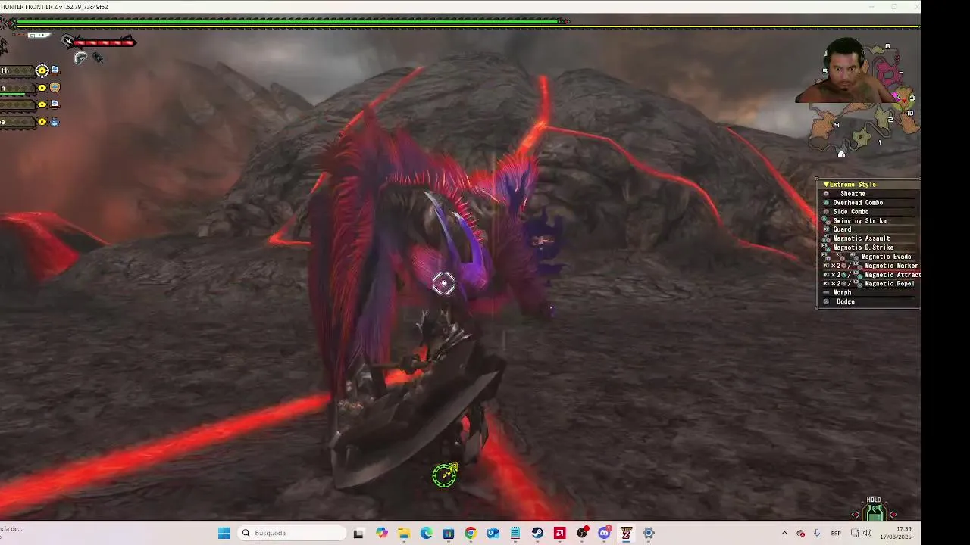This screenshot has height=545, width=970.
Task: Open Microsoft Edge from the taskbar
Action: click(426, 533)
